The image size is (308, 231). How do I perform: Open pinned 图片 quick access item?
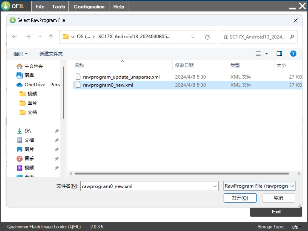[x=26, y=149]
